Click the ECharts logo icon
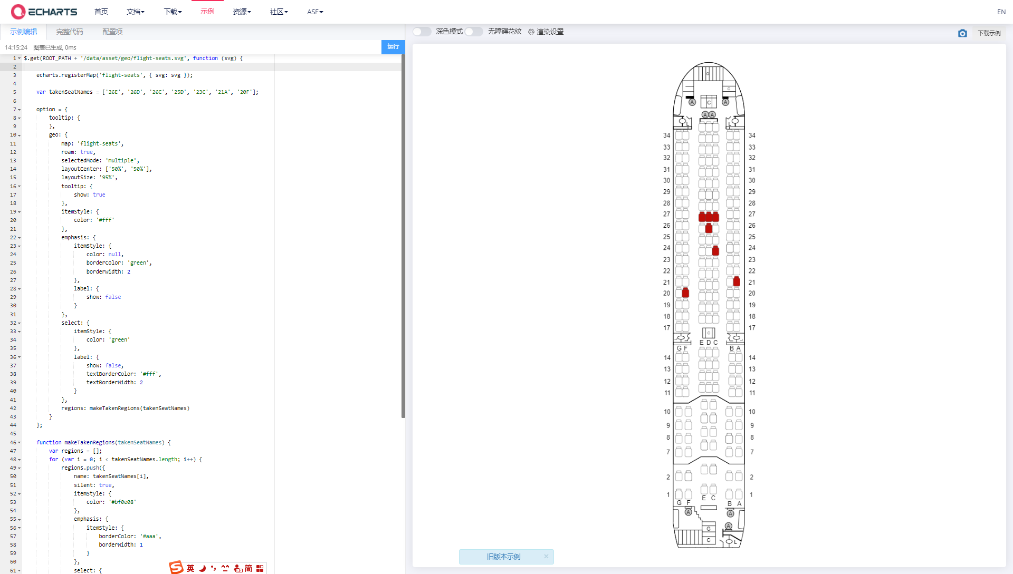This screenshot has width=1013, height=574. [x=18, y=11]
